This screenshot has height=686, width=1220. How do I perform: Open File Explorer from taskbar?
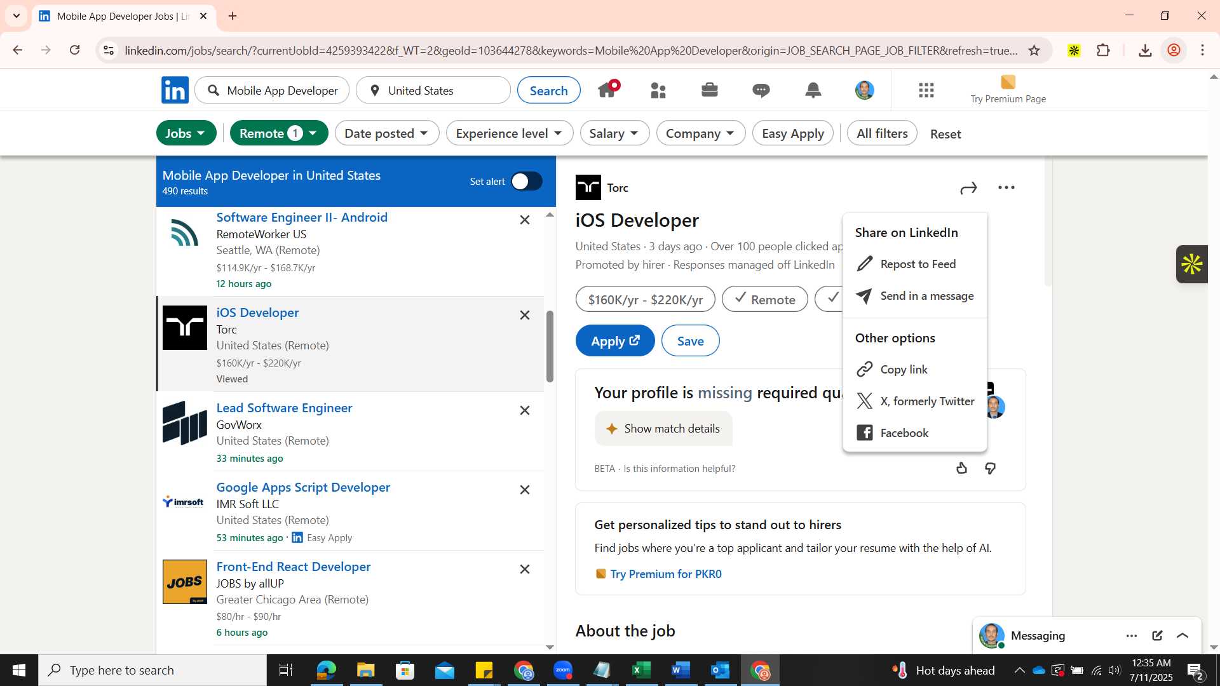pyautogui.click(x=365, y=670)
